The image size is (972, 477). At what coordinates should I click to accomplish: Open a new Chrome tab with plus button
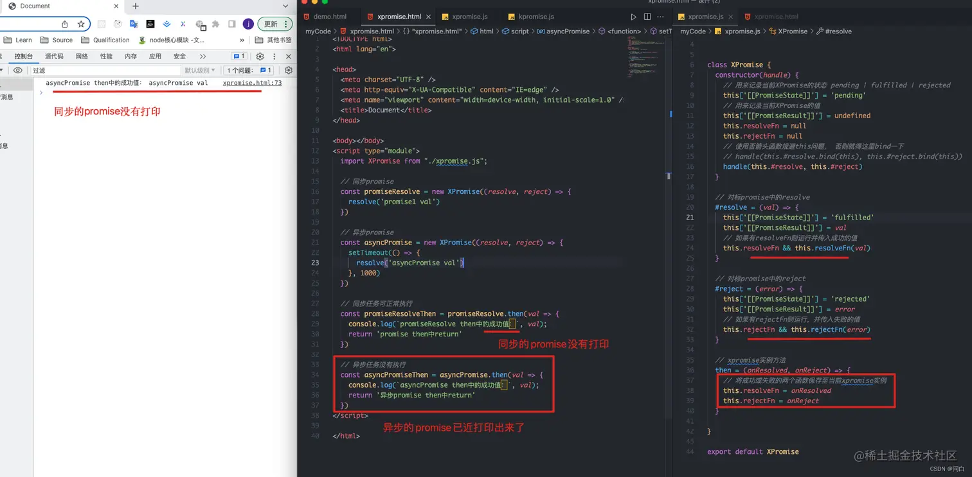tap(136, 6)
